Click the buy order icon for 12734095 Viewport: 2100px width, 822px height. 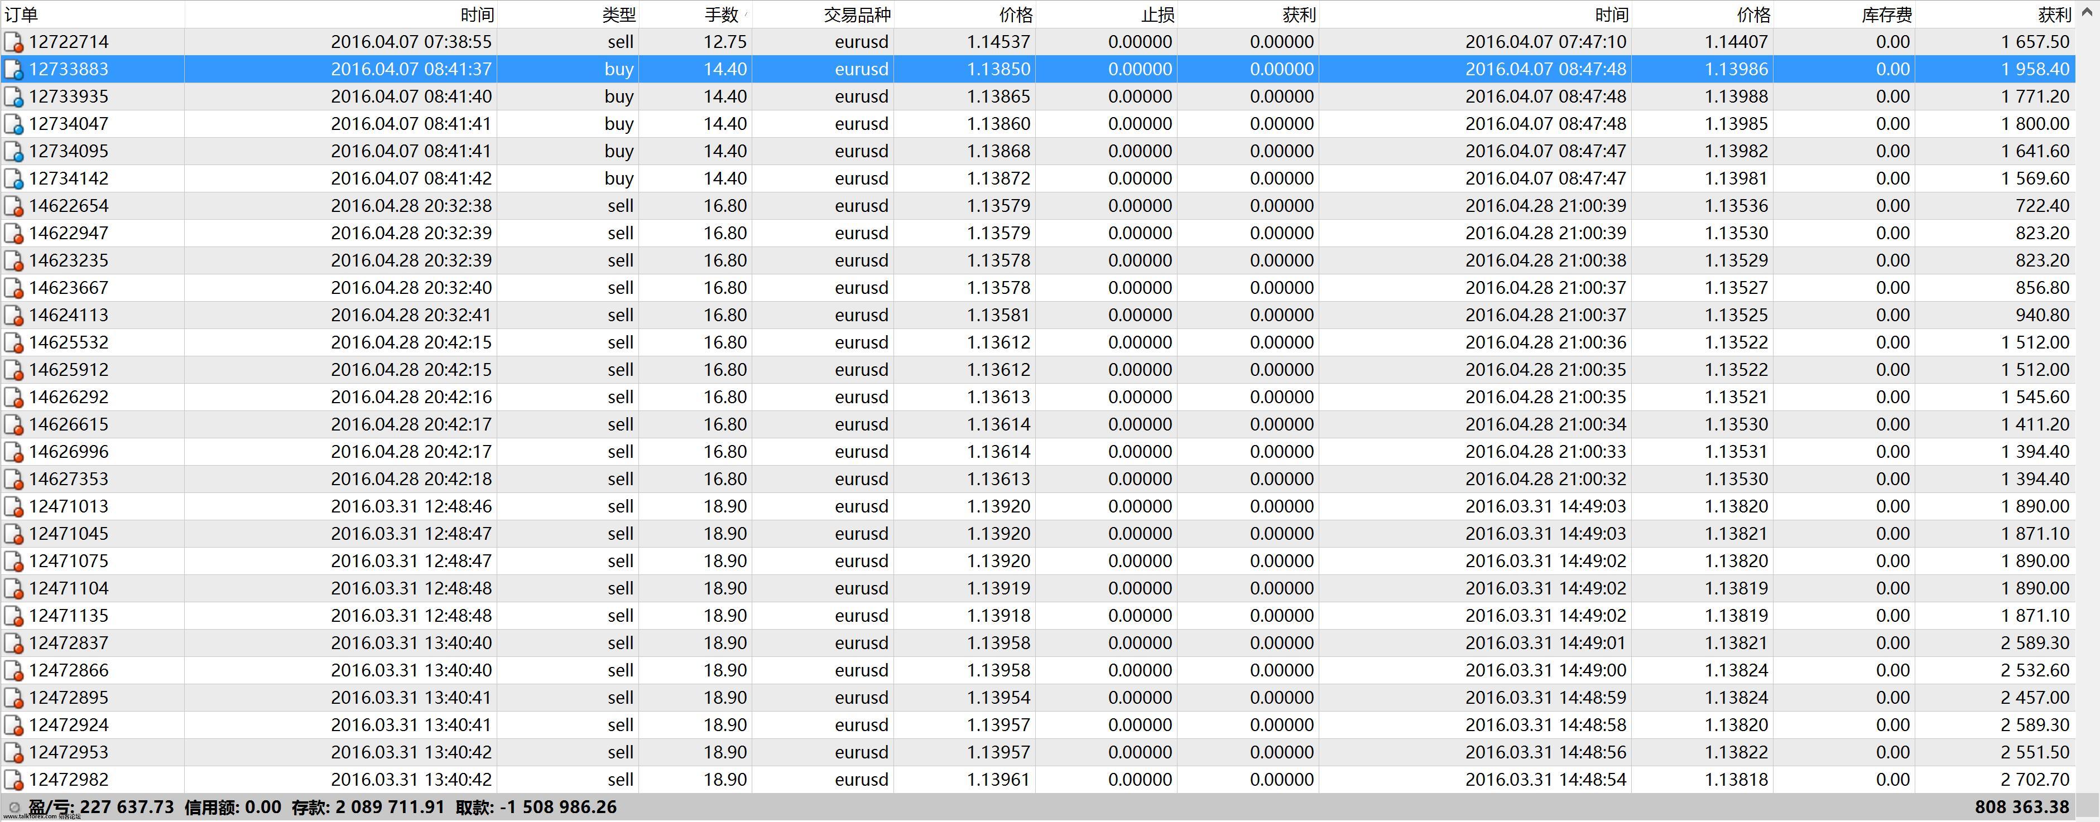point(14,152)
